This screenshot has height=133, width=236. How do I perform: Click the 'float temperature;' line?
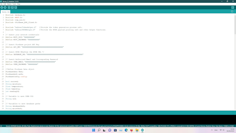pos(15,86)
